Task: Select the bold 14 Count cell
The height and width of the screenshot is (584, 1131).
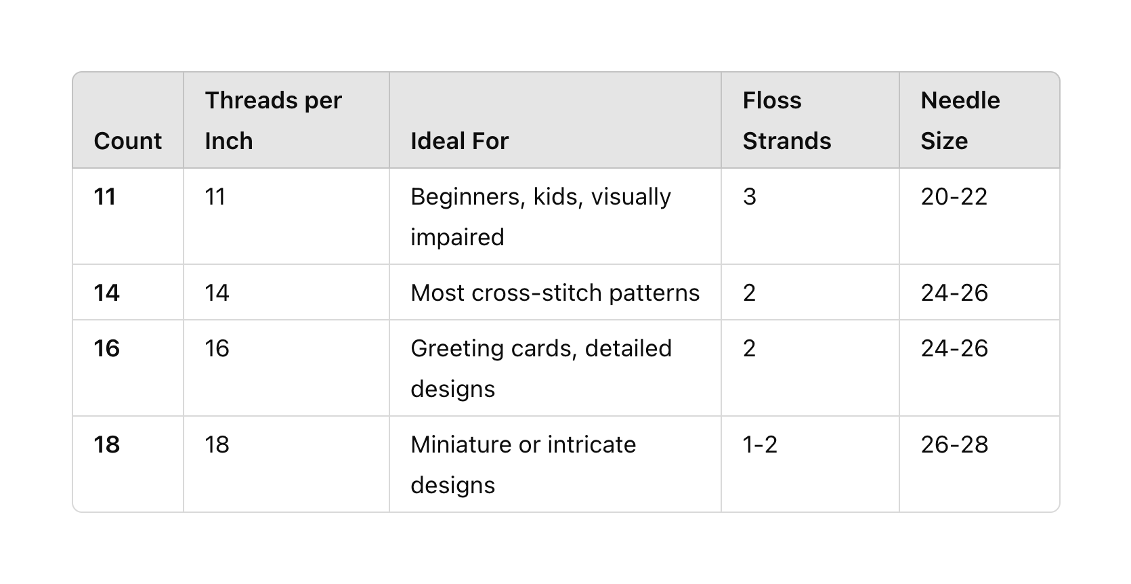Action: (107, 293)
